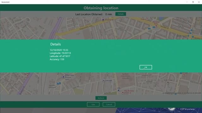202x113 pixels.
Task: Click the 0 min value
Action: 109,14
